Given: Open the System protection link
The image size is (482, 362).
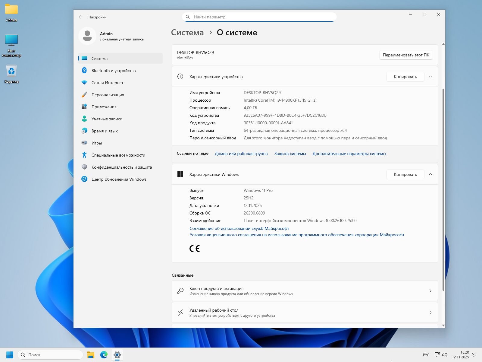Looking at the screenshot, I should click(x=290, y=154).
